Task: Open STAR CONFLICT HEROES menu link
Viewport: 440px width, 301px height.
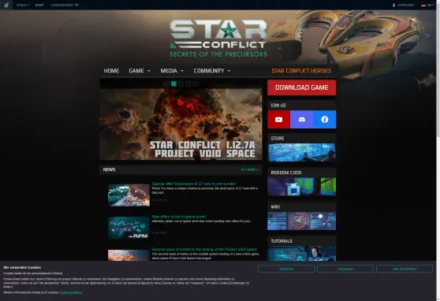Action: pos(301,71)
